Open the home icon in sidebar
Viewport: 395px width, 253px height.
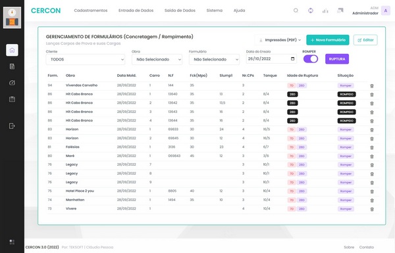[12, 50]
